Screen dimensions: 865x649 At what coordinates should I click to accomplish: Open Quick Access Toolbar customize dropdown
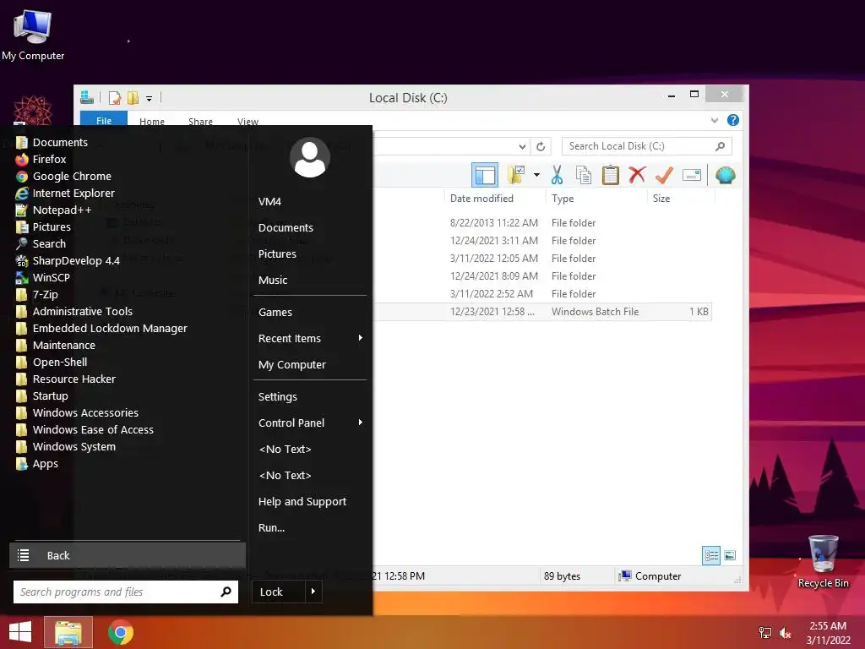149,99
